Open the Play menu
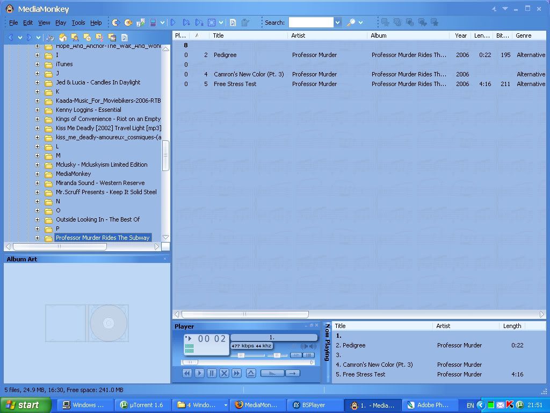This screenshot has height=413, width=550. 61,23
